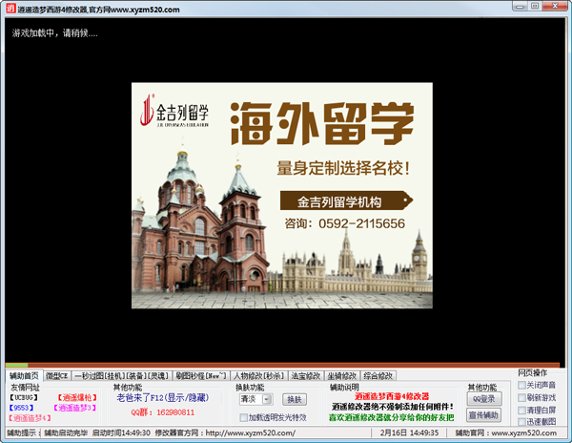This screenshot has height=443, width=572.
Task: Click the 游戏加载中，请稍候 loading text
Action: 54,33
